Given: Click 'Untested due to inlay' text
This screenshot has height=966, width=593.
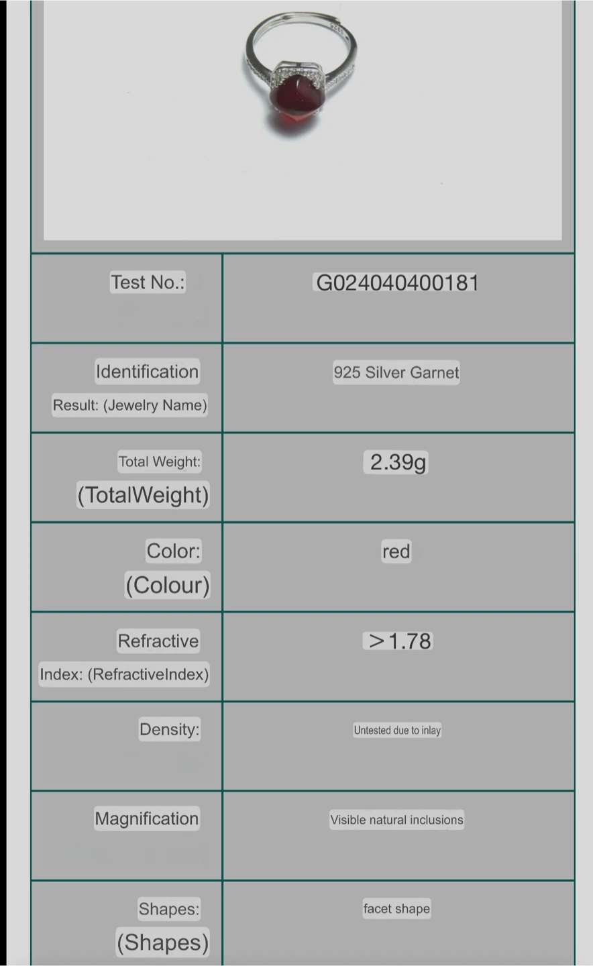Looking at the screenshot, I should [397, 731].
